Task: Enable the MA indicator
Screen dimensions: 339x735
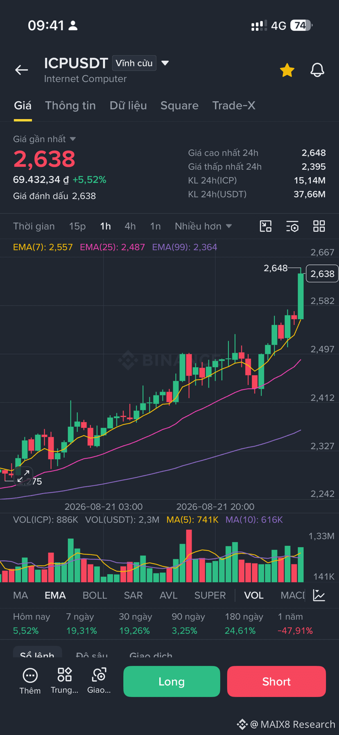Action: tap(20, 595)
